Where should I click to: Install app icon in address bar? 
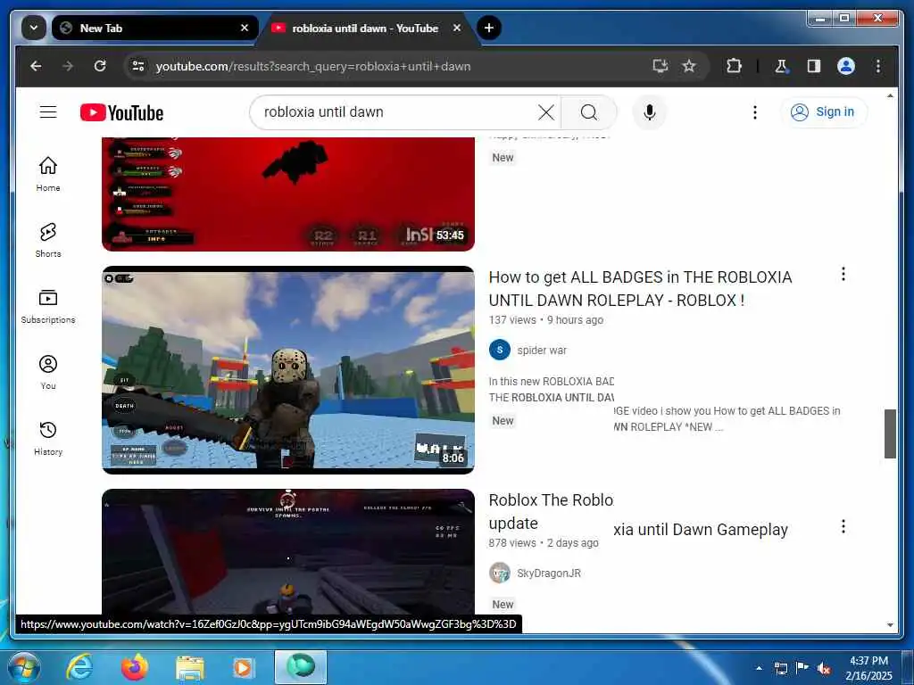660,66
